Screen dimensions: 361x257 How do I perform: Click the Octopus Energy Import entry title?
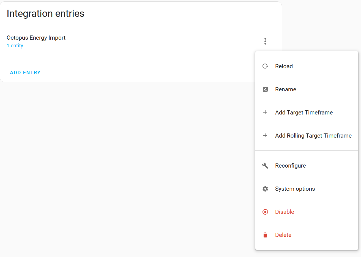[36, 38]
